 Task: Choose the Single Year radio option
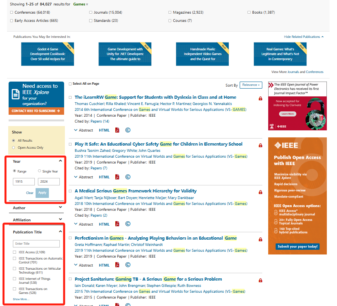(39, 171)
